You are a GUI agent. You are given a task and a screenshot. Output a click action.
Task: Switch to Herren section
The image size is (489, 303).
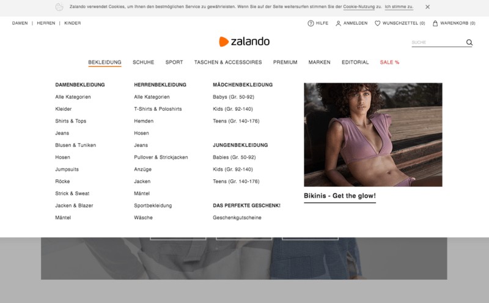click(46, 23)
